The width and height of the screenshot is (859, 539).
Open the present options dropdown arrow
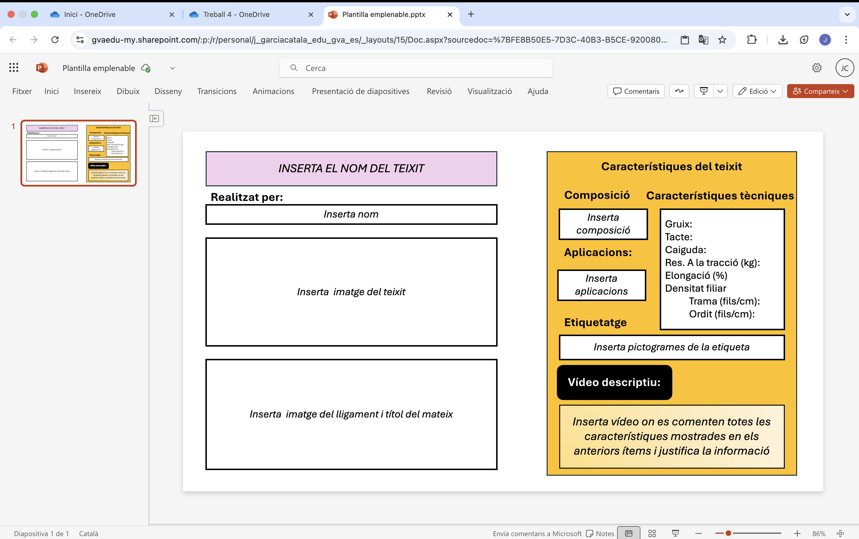720,91
